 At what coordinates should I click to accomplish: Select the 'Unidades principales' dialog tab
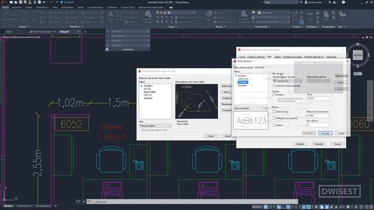pos(292,57)
